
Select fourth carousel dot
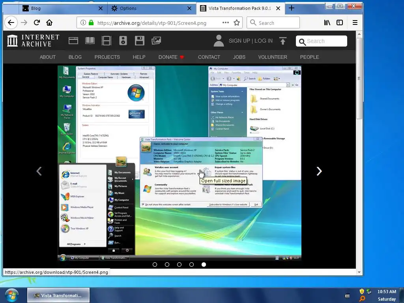[x=191, y=264]
